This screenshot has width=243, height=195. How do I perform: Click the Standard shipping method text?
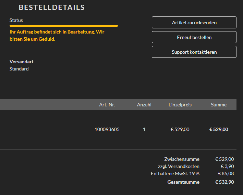pos(19,69)
